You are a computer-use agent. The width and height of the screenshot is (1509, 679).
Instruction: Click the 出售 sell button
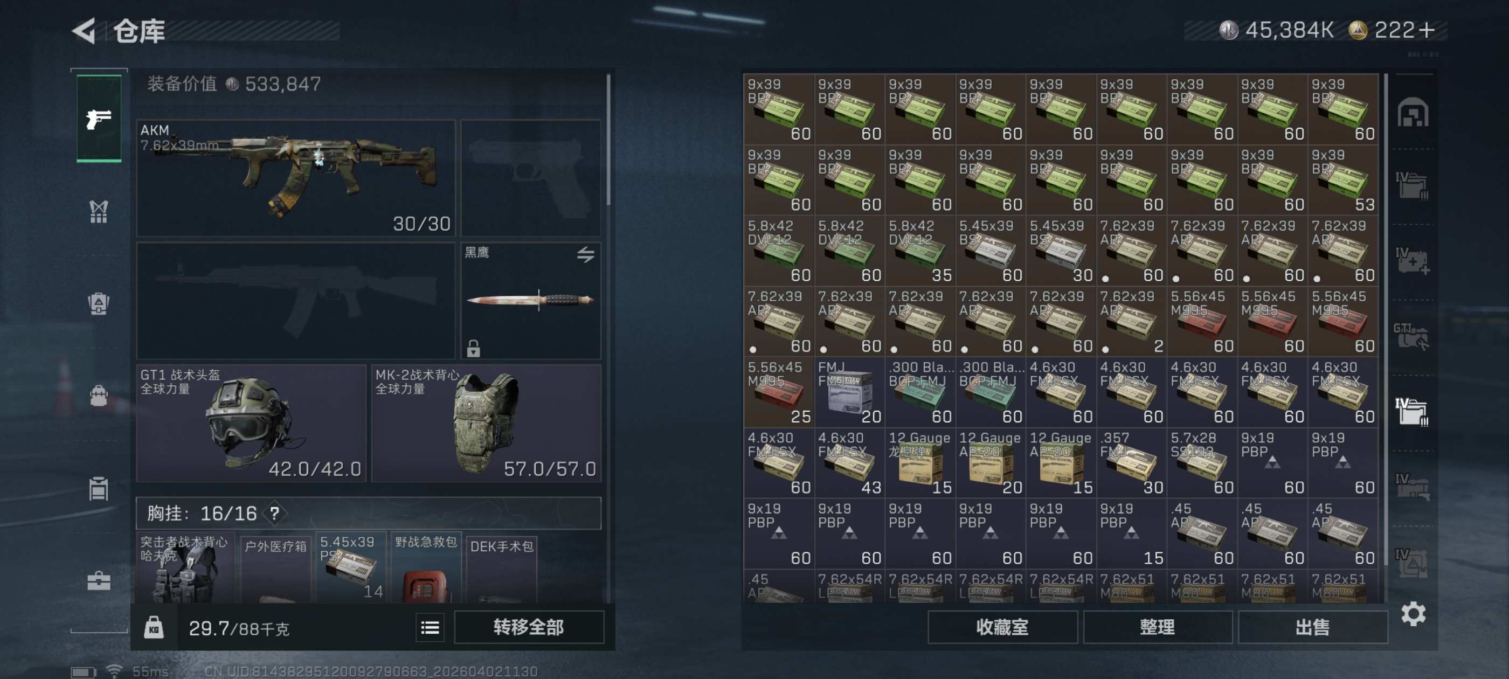click(x=1312, y=627)
